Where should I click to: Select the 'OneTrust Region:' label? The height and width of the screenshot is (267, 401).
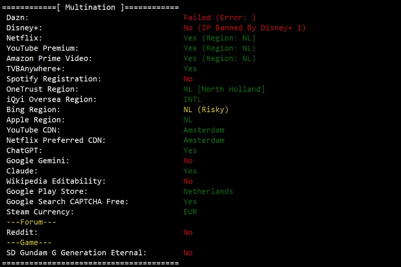(42, 90)
